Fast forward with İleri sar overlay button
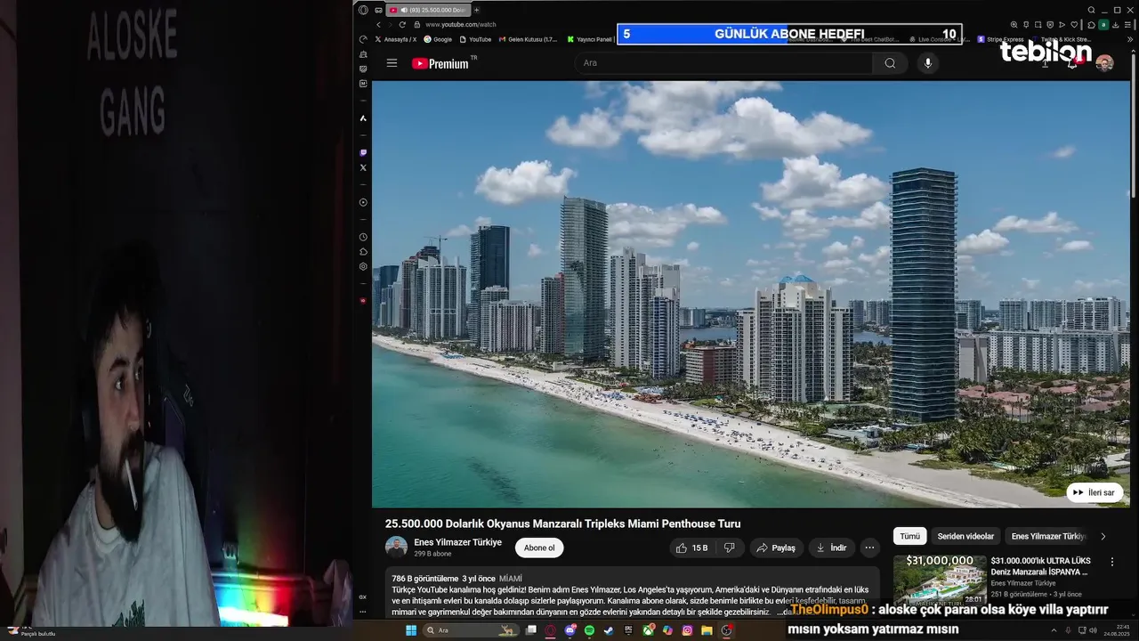 [x=1095, y=492]
